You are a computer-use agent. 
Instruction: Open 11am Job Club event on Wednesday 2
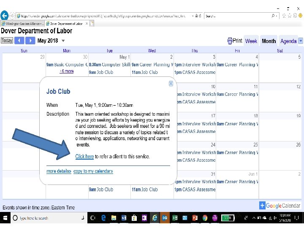point(145,72)
